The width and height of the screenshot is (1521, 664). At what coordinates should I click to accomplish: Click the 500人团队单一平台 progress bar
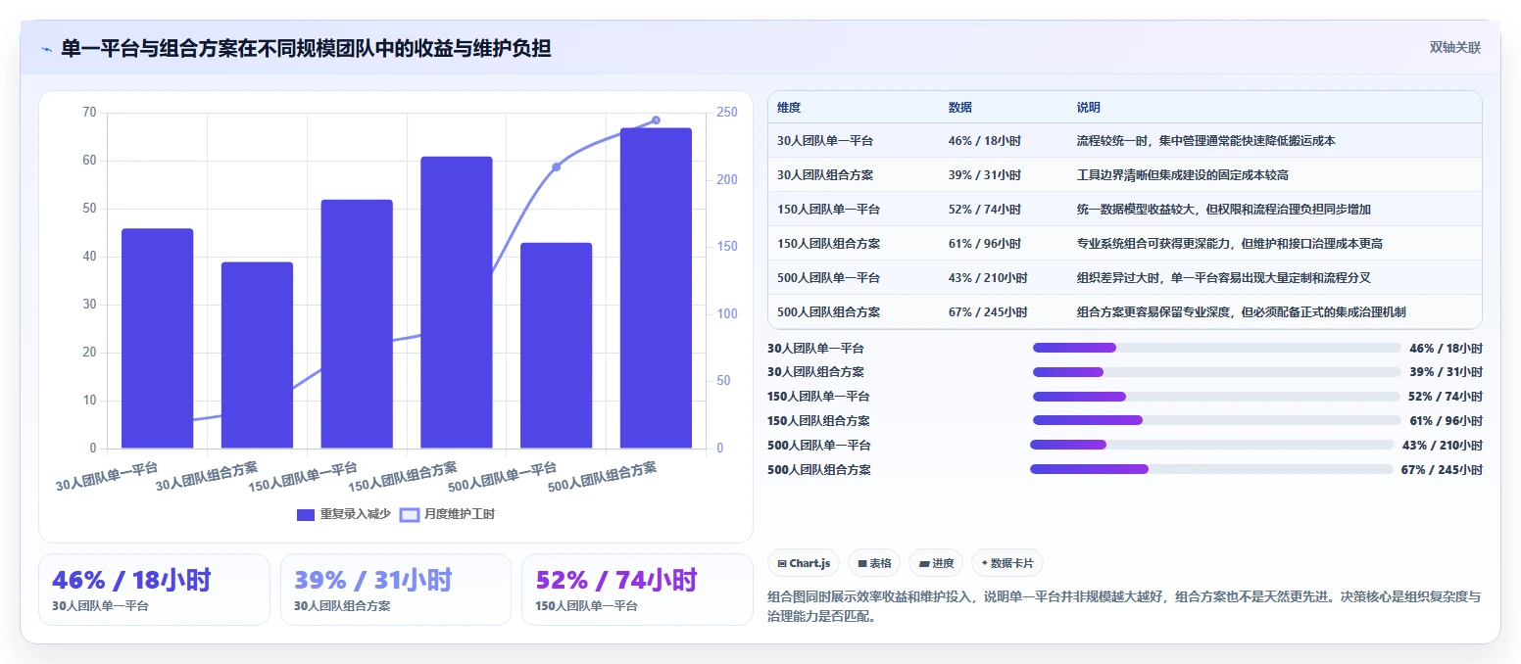click(x=1211, y=445)
